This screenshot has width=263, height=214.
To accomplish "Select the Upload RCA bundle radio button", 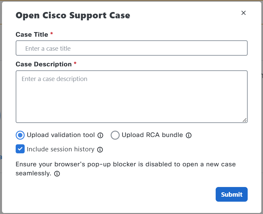I will click(x=115, y=135).
